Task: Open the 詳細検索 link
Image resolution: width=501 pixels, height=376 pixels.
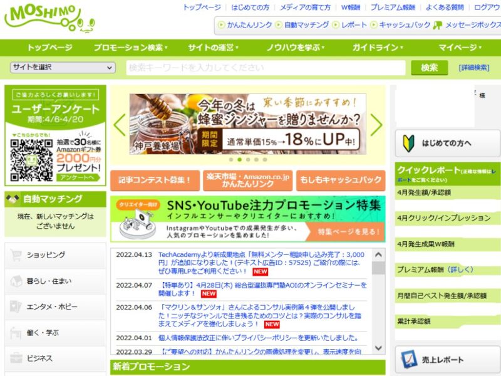Action: pos(474,68)
